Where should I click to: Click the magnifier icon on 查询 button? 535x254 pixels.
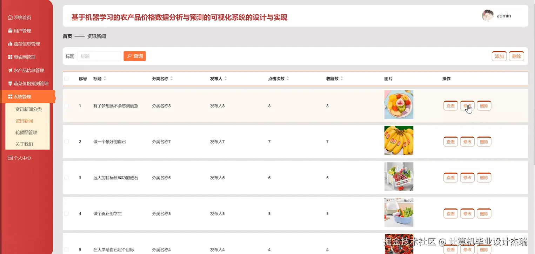click(x=130, y=56)
